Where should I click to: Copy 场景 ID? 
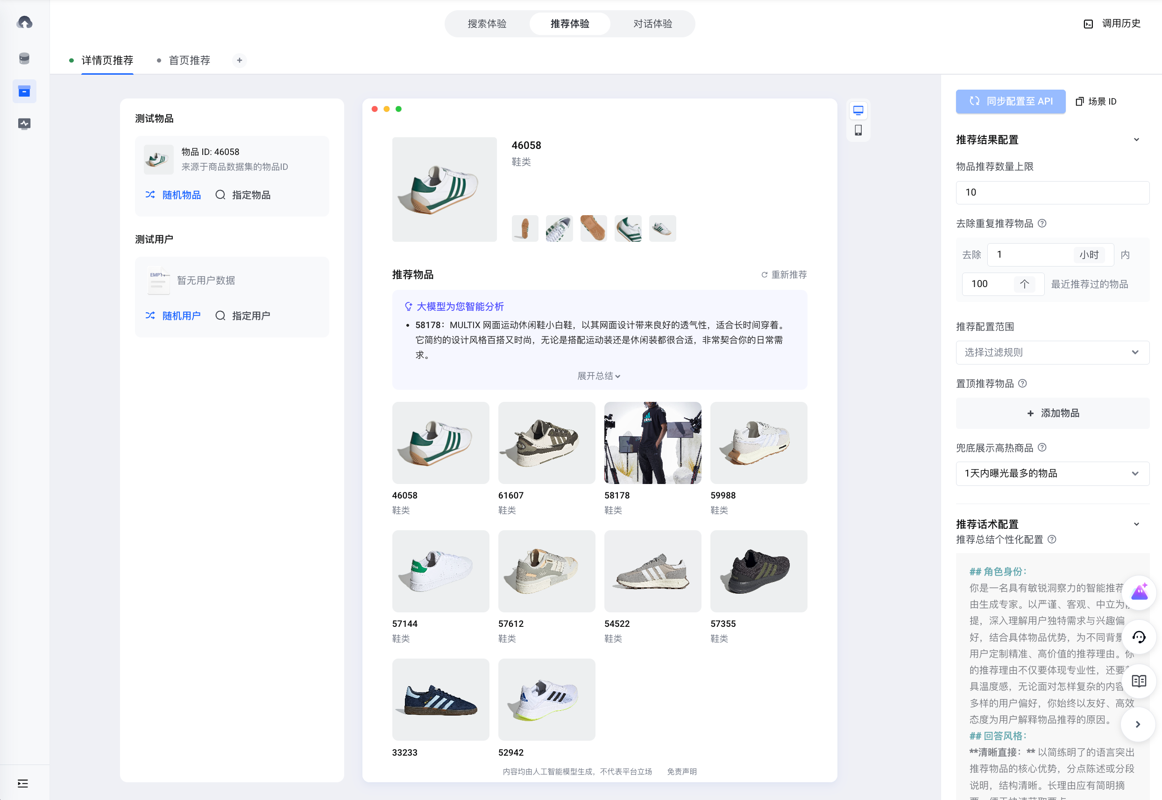tap(1096, 101)
